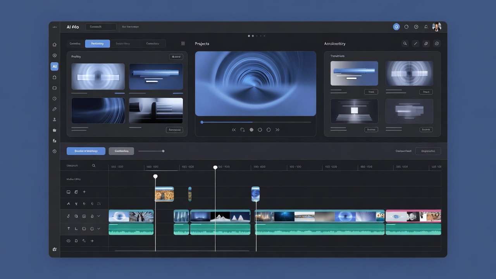The width and height of the screenshot is (496, 279).
Task: Open the three-dots menu at top-left corner
Action: (55, 27)
